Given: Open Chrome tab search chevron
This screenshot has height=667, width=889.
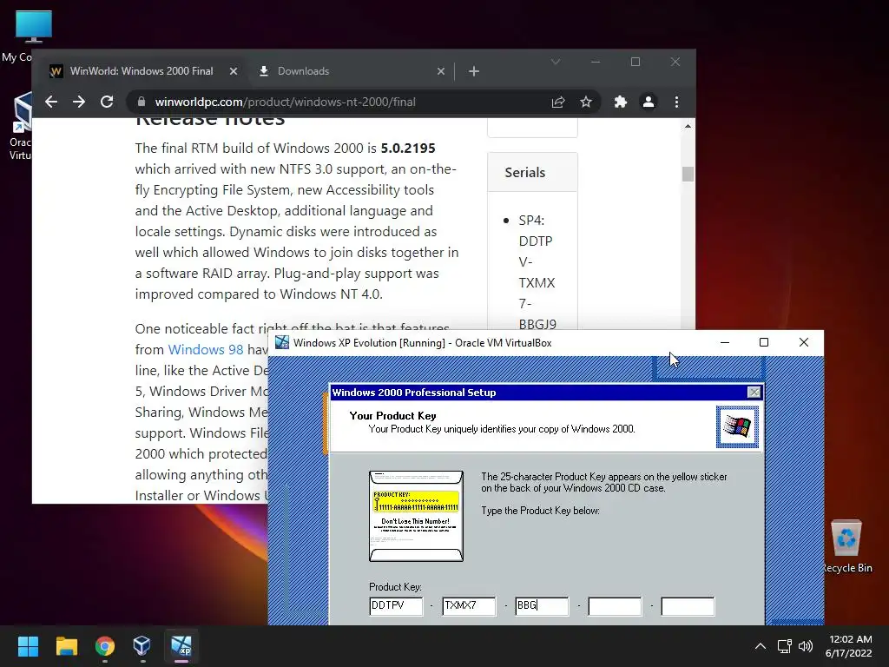Looking at the screenshot, I should (x=556, y=62).
